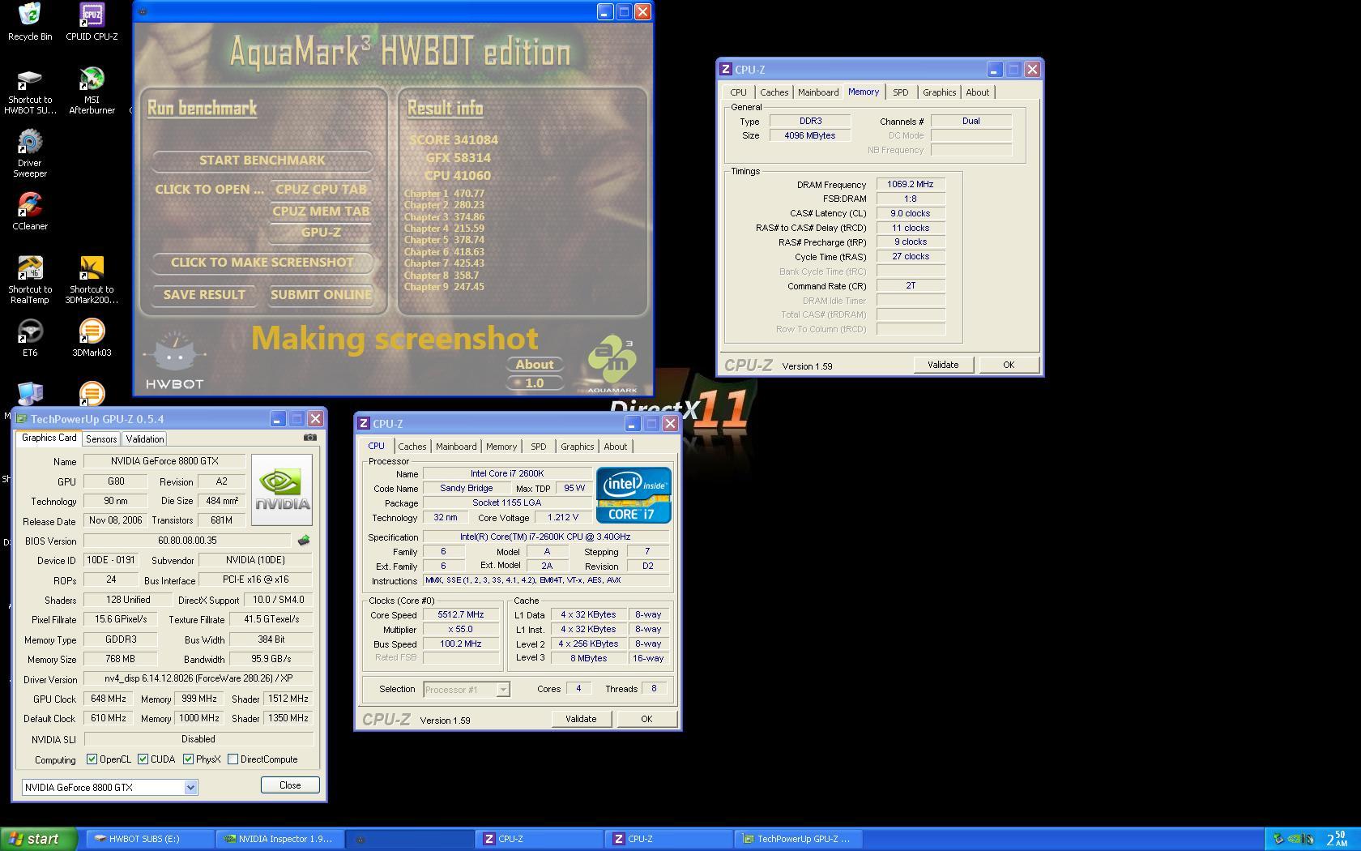Click Validate in lower CPU-Z window
Screen dimensions: 1361x851
[x=581, y=719]
